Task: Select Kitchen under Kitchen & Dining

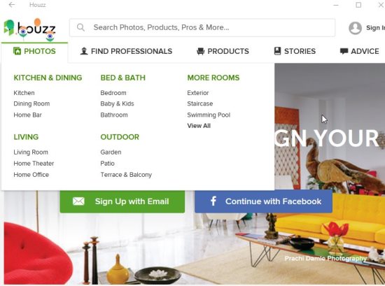Action: pyautogui.click(x=24, y=93)
